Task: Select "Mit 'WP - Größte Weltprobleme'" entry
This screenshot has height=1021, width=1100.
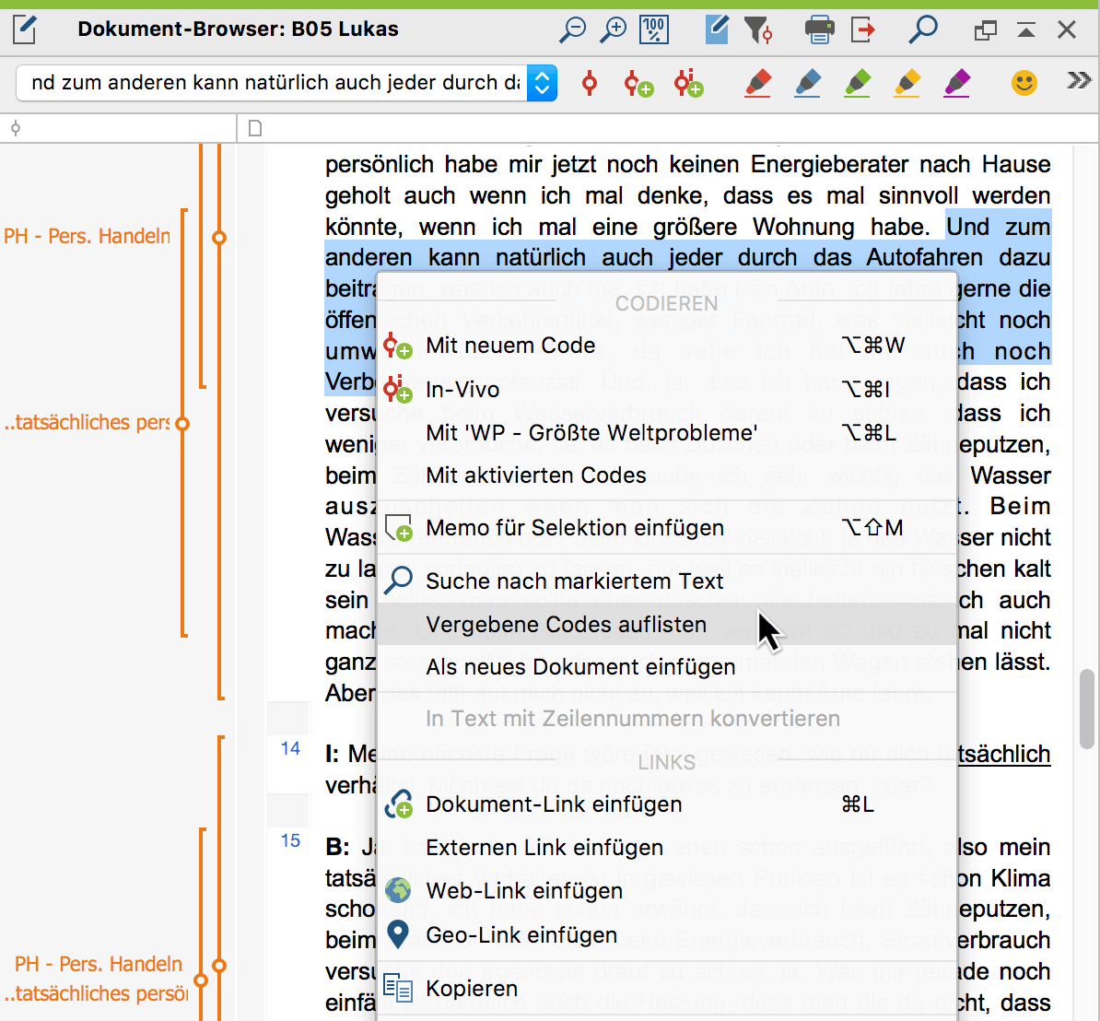Action: (666, 432)
